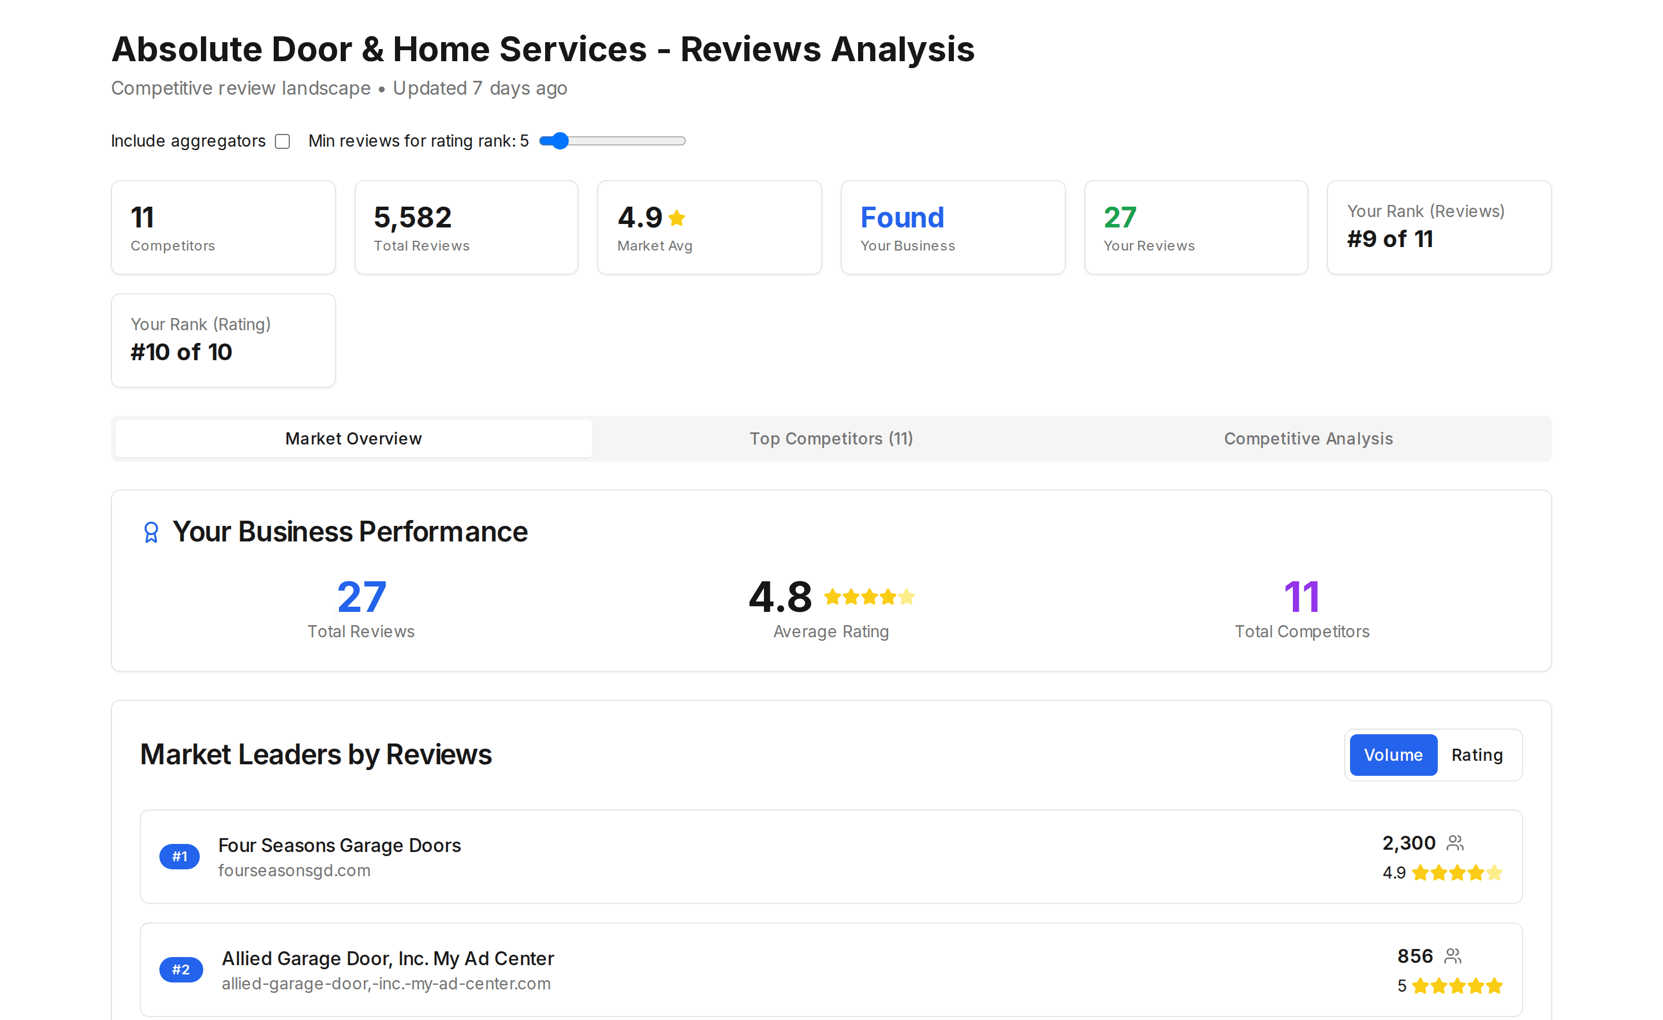Click the Four Seasons Garage Doors 4.9 star rating
This screenshot has height=1020, width=1663.
pos(1457,873)
